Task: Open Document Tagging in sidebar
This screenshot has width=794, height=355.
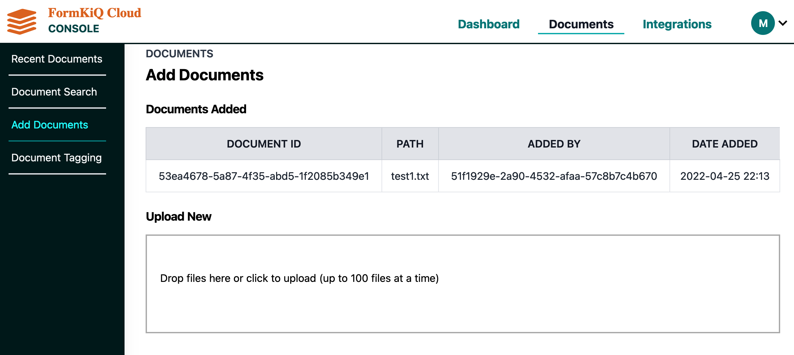Action: click(56, 158)
